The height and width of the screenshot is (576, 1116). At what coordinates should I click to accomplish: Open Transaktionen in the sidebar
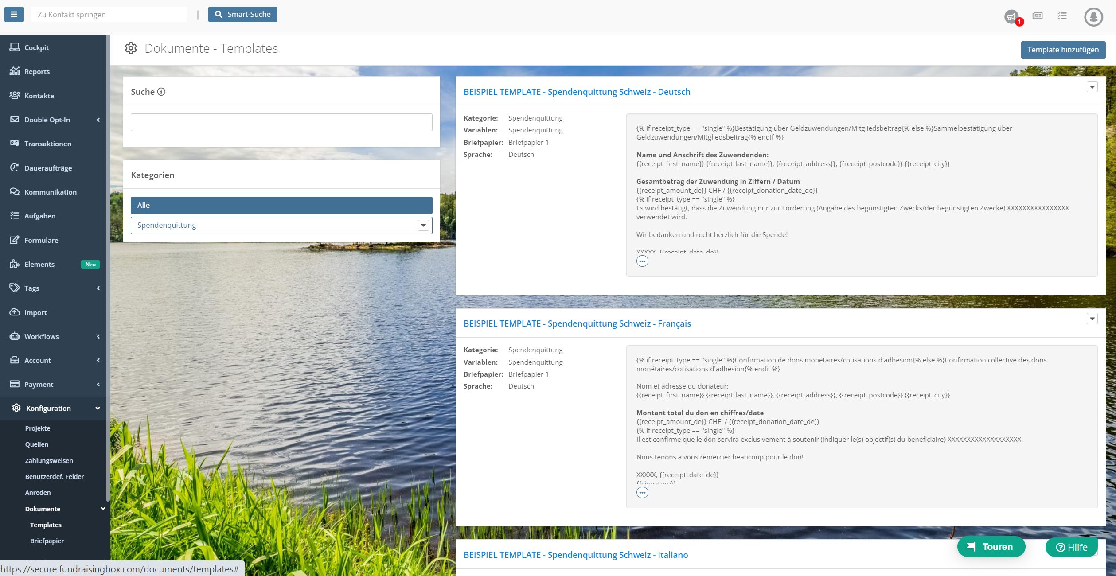[47, 144]
